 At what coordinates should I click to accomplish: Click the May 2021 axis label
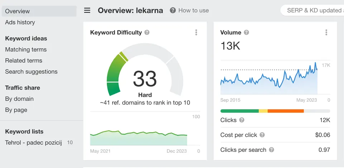pyautogui.click(x=100, y=151)
